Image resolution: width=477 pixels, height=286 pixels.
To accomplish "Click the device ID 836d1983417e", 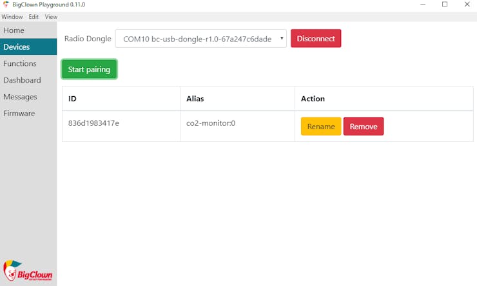I will pyautogui.click(x=93, y=123).
